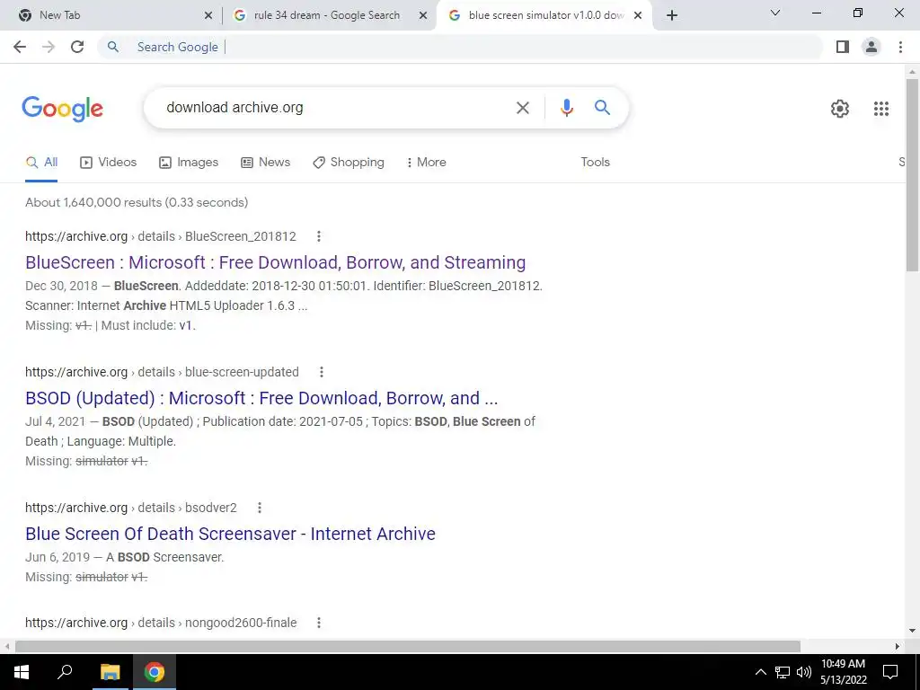Open options for BlueScreen_201812 result
This screenshot has width=920, height=690.
(319, 236)
